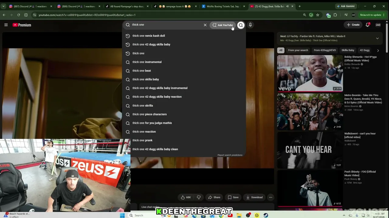The image size is (389, 218).
Task: Run search with the magnifying glass button
Action: 241,25
